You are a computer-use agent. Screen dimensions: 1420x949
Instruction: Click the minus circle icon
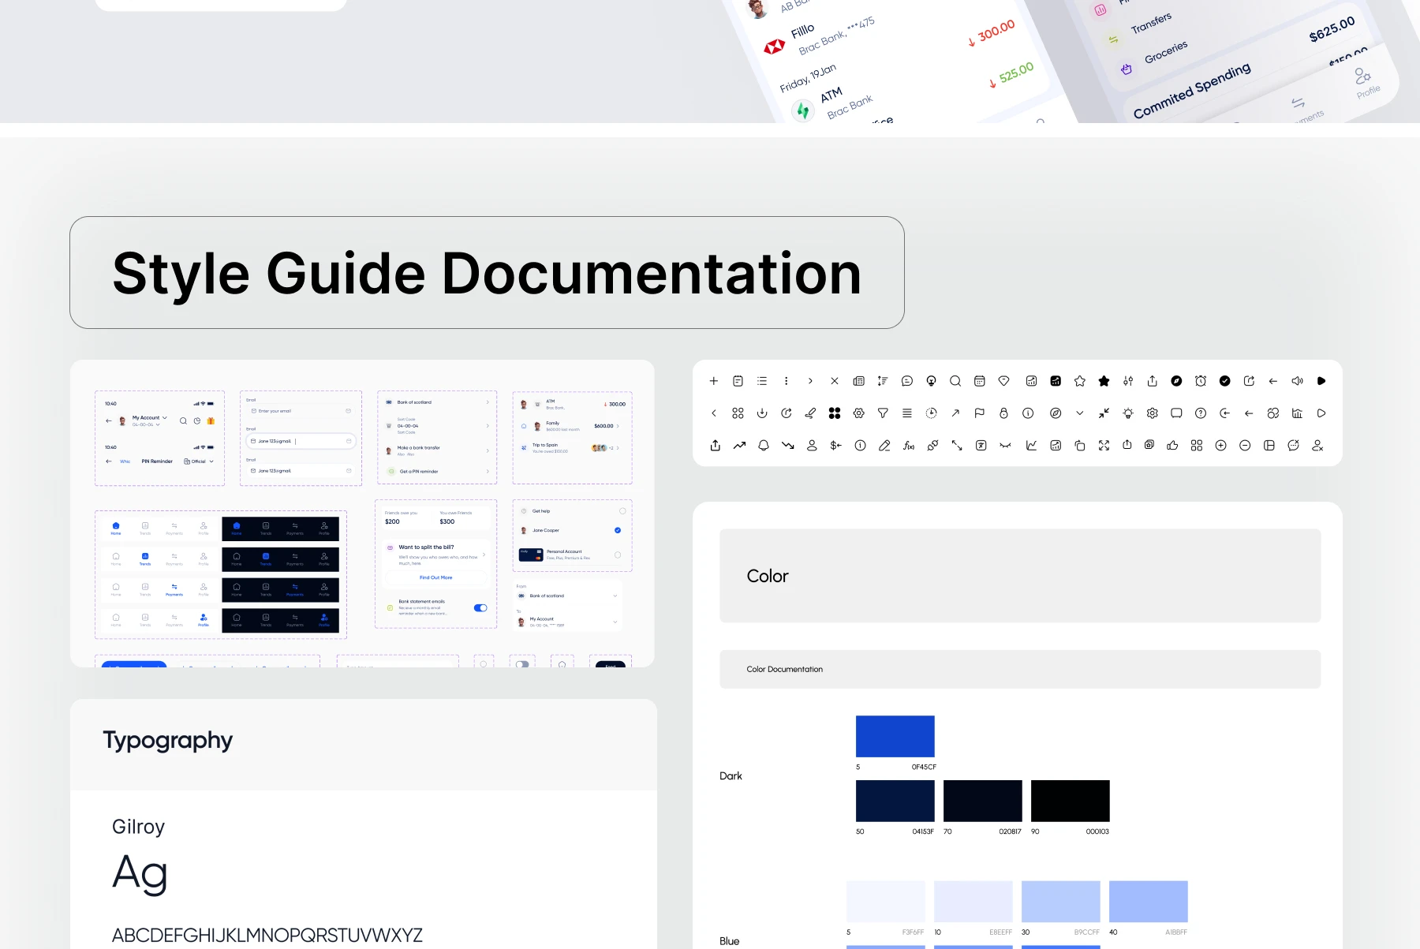point(1245,446)
